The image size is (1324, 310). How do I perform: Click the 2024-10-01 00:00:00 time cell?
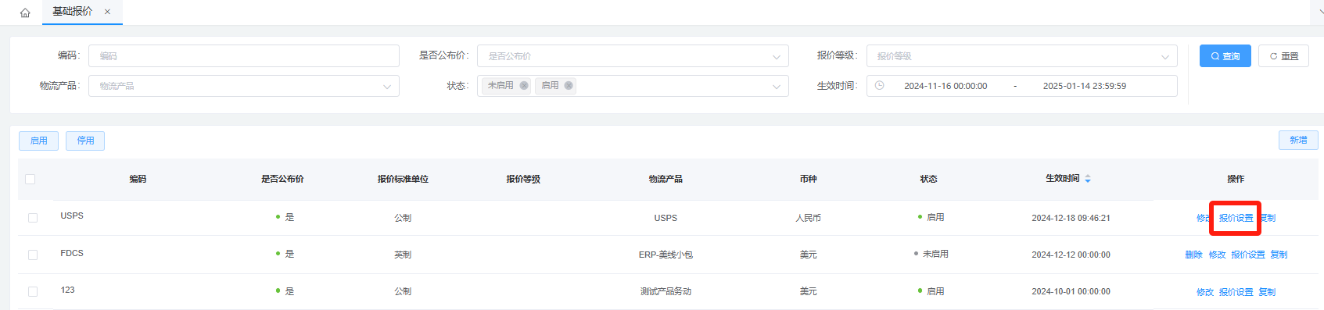pos(1071,291)
